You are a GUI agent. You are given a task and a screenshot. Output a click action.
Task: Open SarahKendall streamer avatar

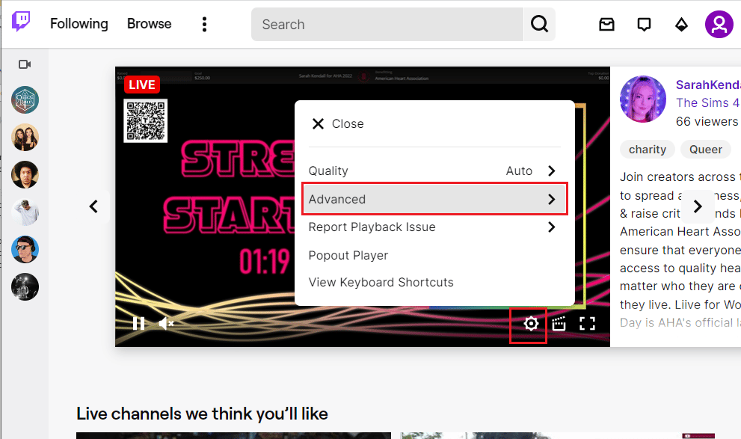pos(643,99)
